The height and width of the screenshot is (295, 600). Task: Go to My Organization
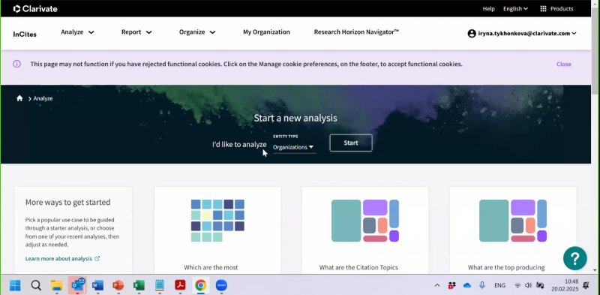point(266,32)
